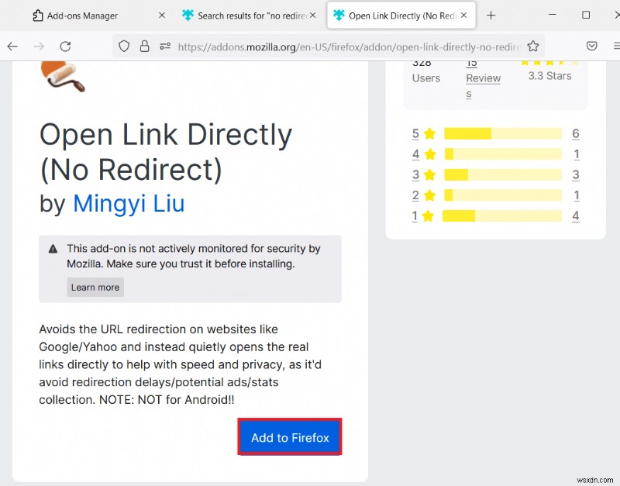Open author Mingyi Liu's profile link
This screenshot has width=620, height=486.
[129, 204]
